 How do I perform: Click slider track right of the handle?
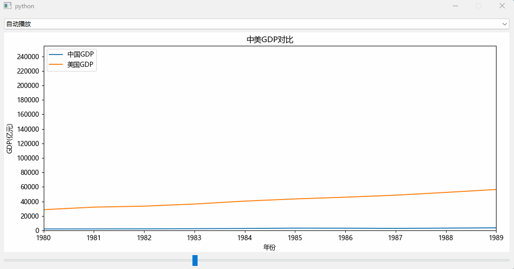click(350, 260)
